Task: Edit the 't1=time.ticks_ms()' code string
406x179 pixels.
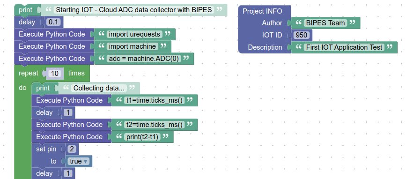Action: coord(155,100)
